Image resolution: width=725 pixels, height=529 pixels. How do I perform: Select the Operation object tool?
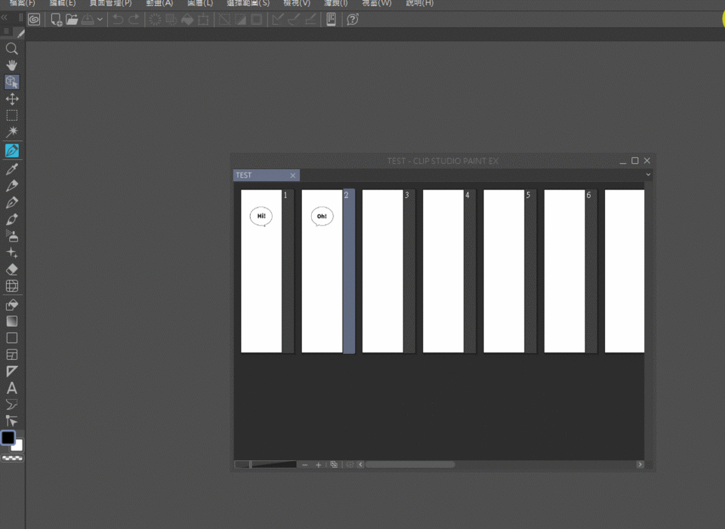click(12, 82)
